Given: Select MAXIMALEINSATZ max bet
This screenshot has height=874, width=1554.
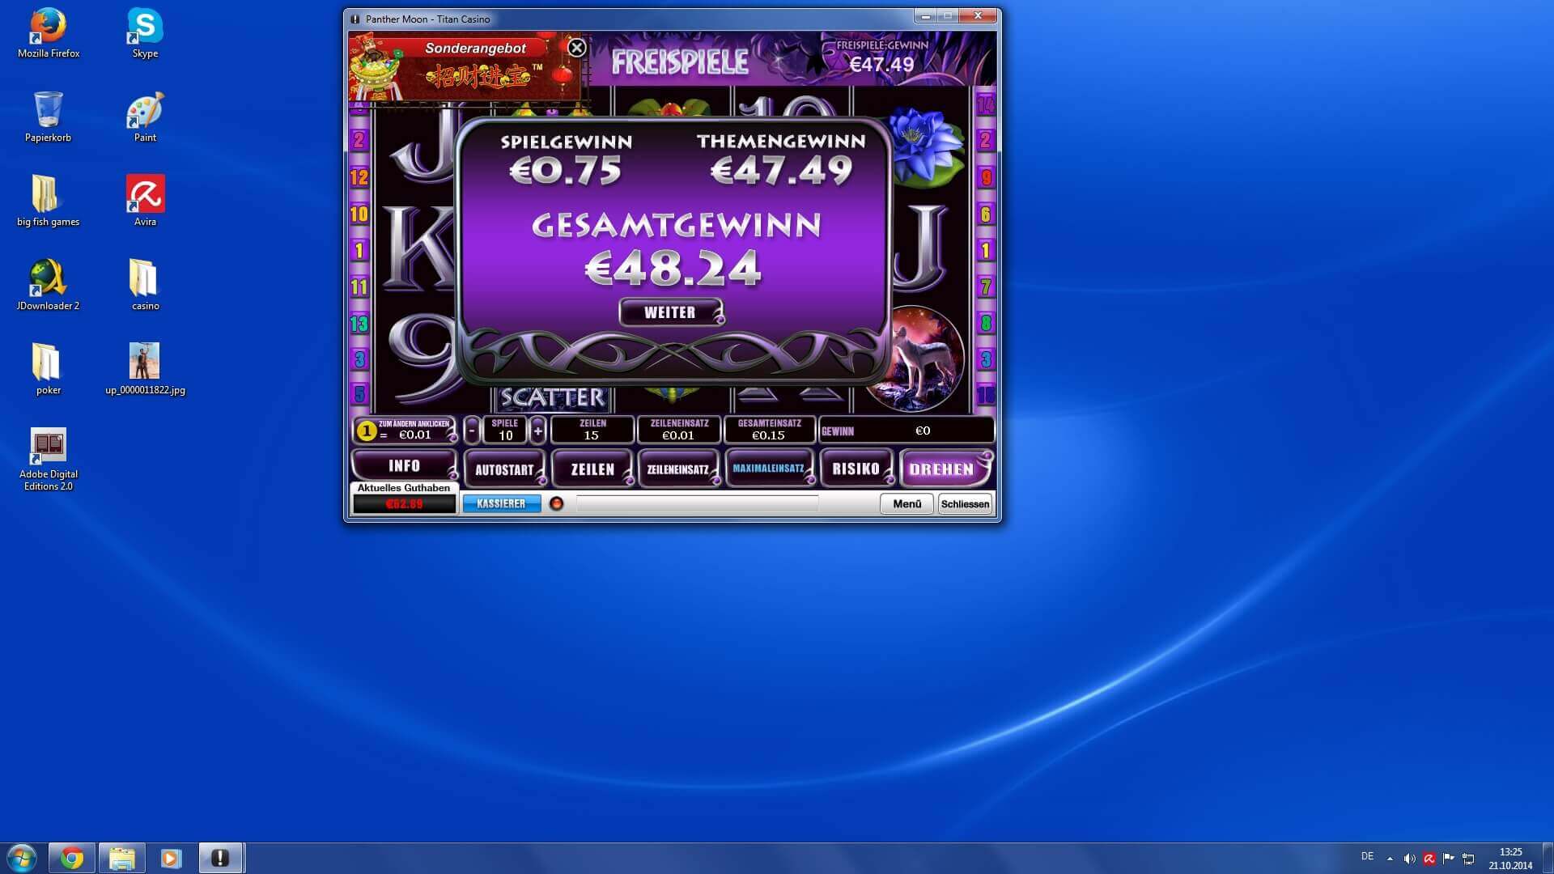Looking at the screenshot, I should coord(769,469).
